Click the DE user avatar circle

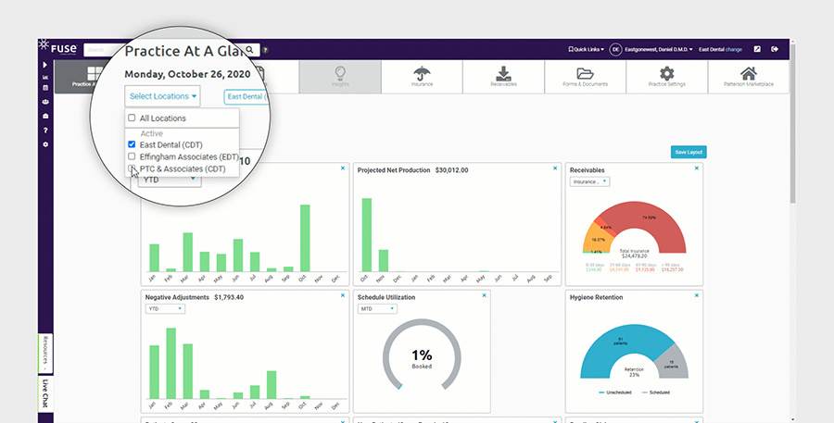pos(615,49)
